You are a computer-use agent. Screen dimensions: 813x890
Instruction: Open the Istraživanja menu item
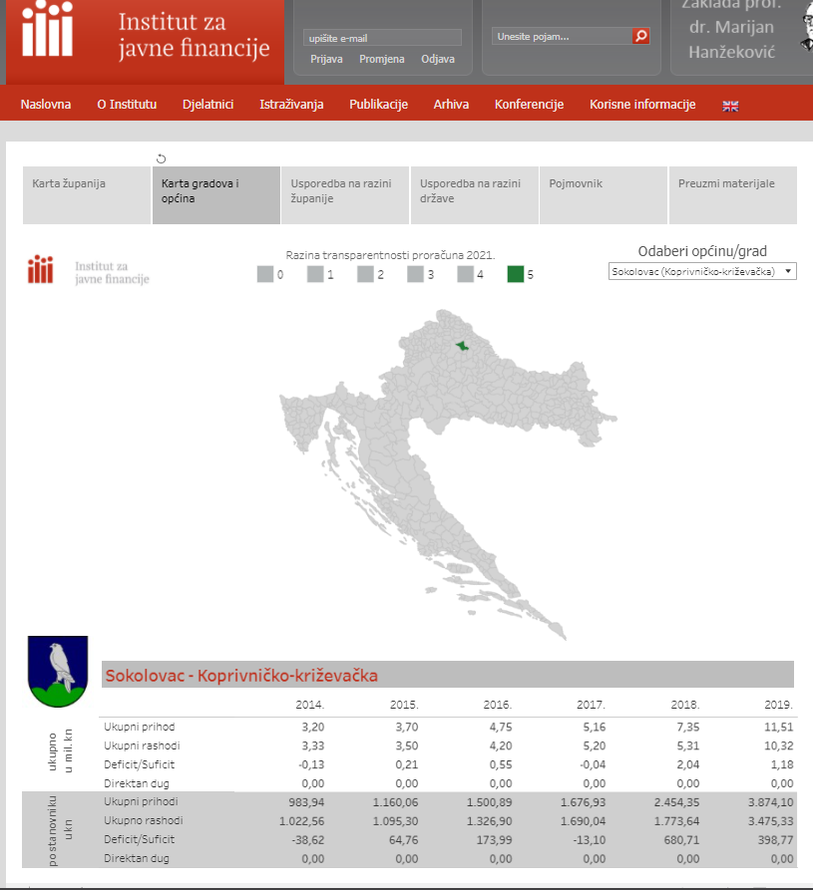click(291, 105)
